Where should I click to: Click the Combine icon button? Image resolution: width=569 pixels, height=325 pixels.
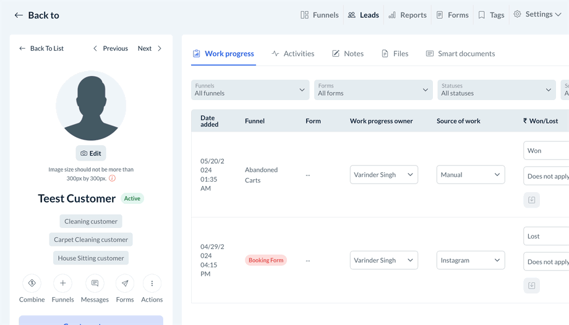[x=32, y=283]
